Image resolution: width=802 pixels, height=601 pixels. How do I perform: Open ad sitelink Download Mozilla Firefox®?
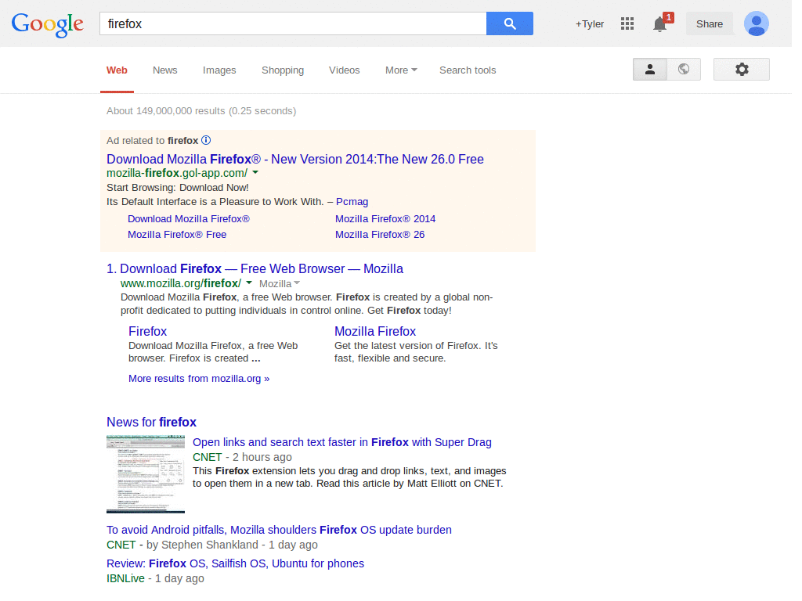pos(189,219)
